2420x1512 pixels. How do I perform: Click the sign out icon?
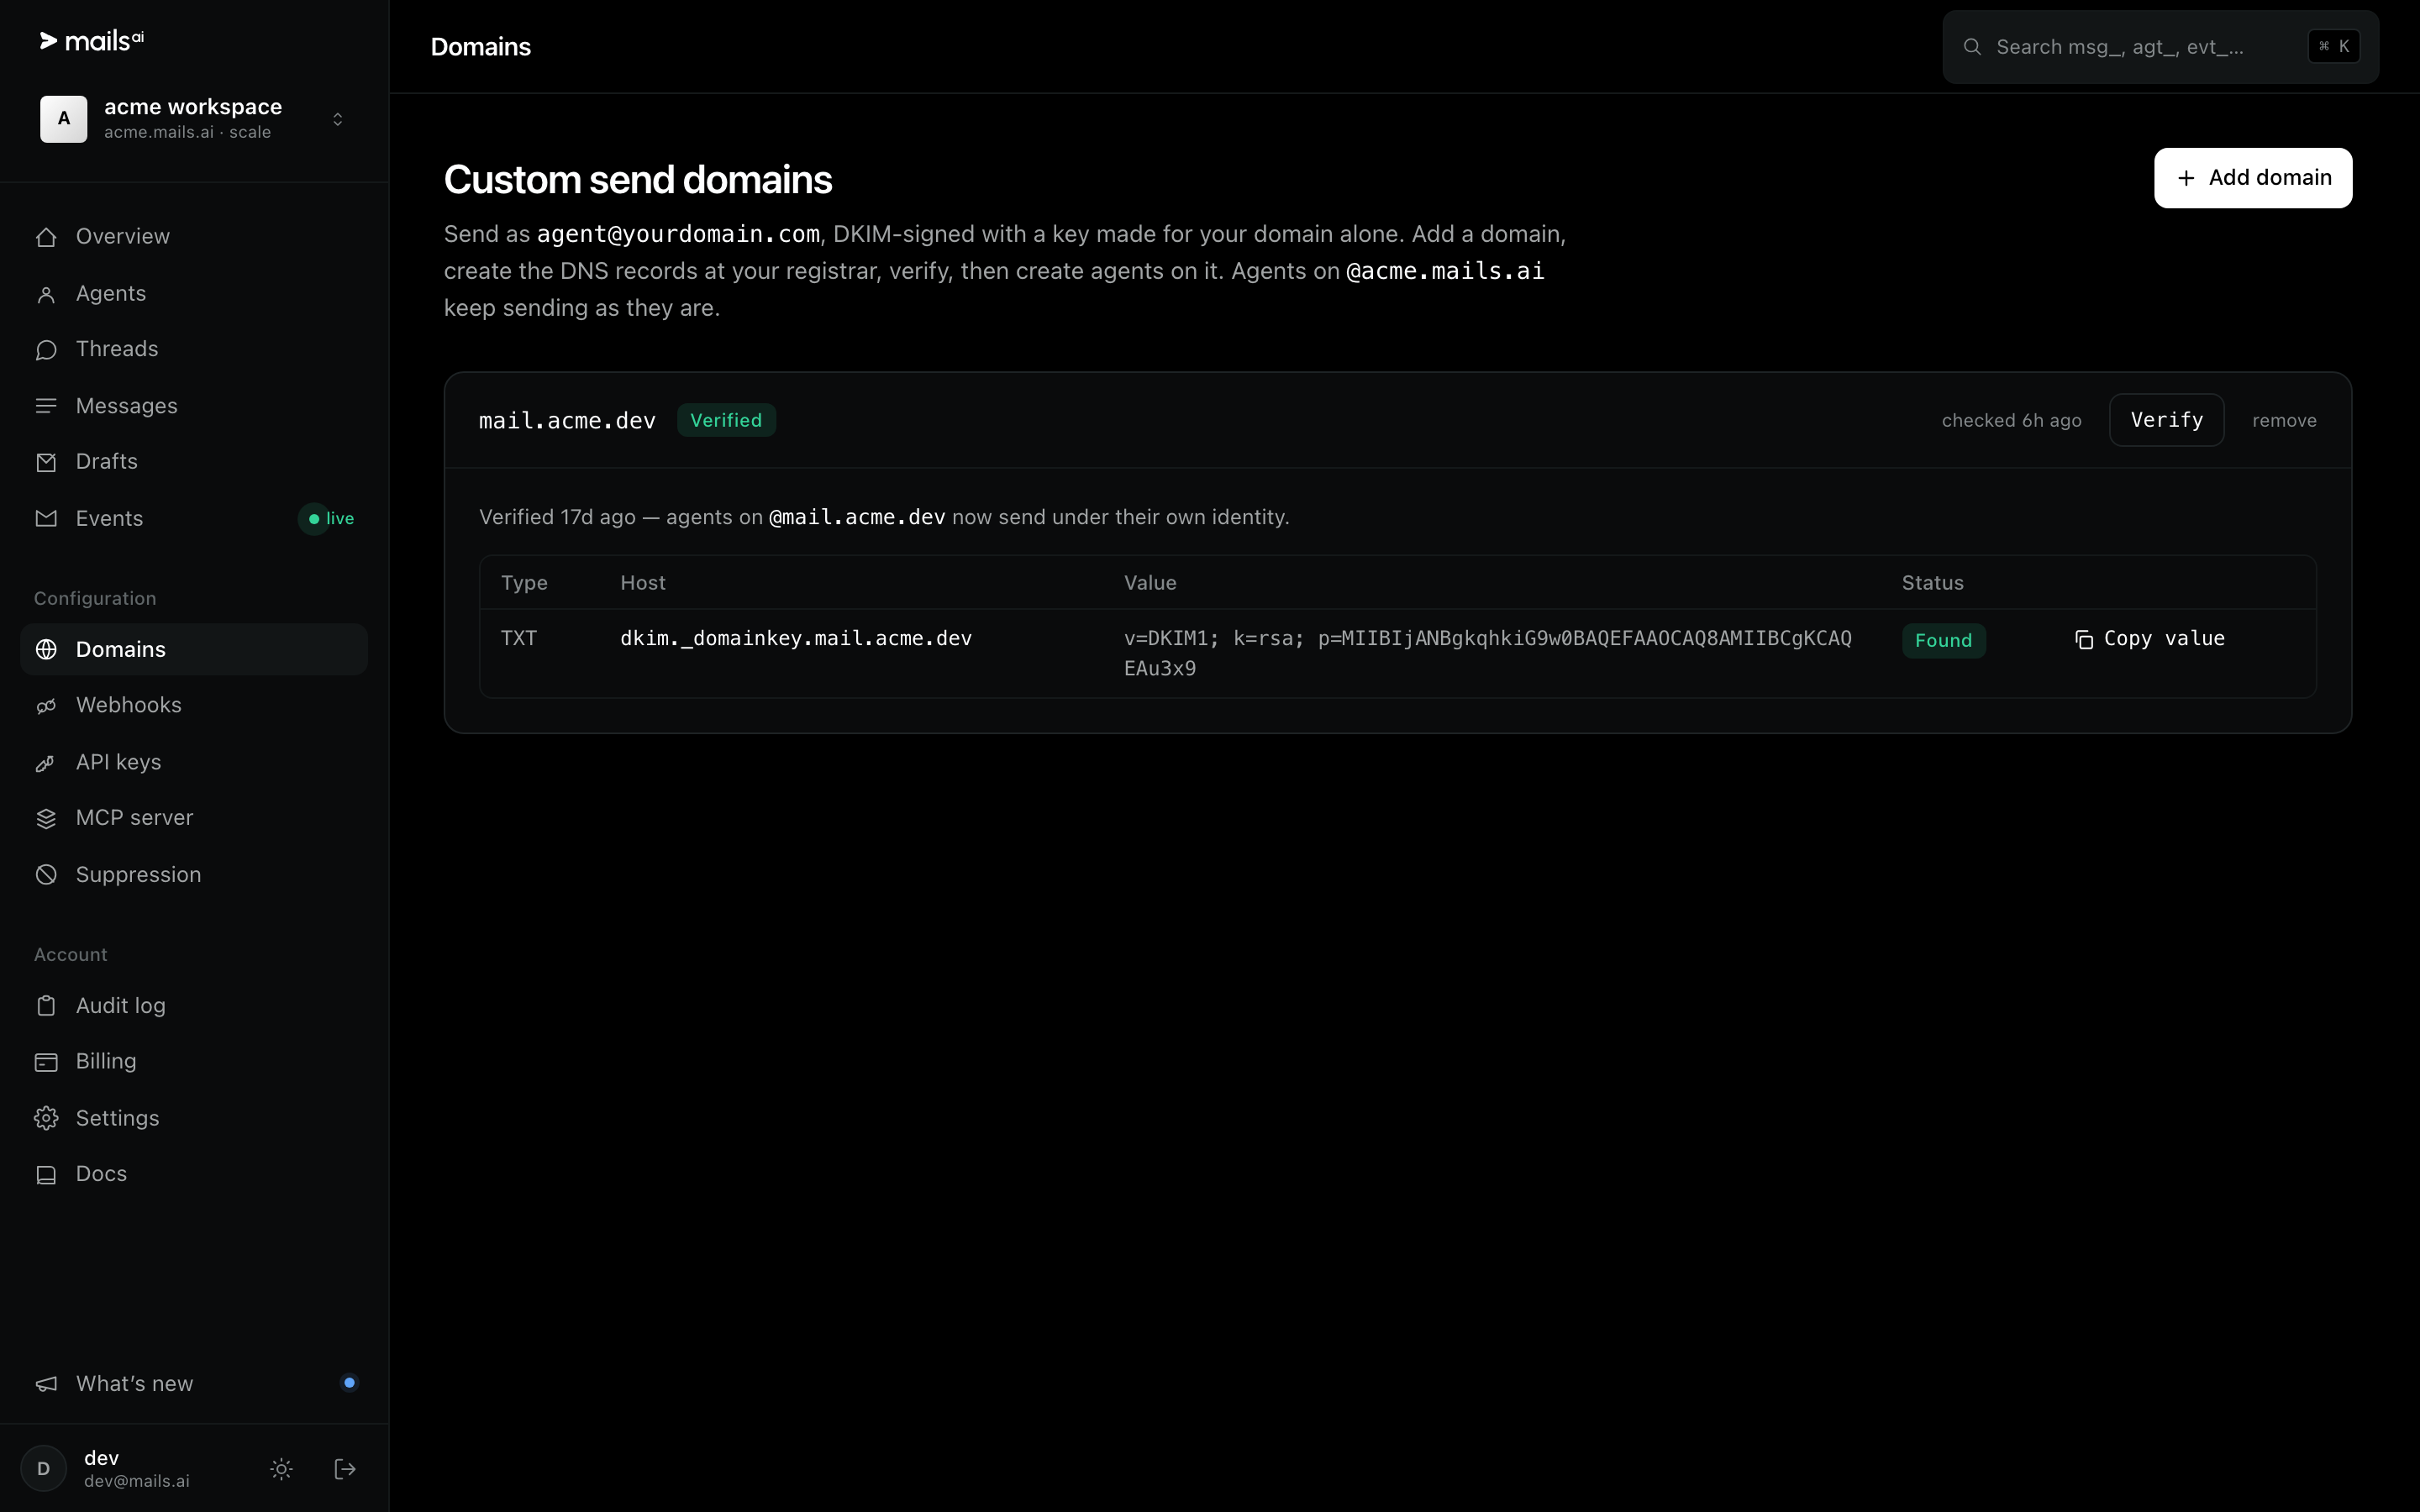pyautogui.click(x=345, y=1469)
